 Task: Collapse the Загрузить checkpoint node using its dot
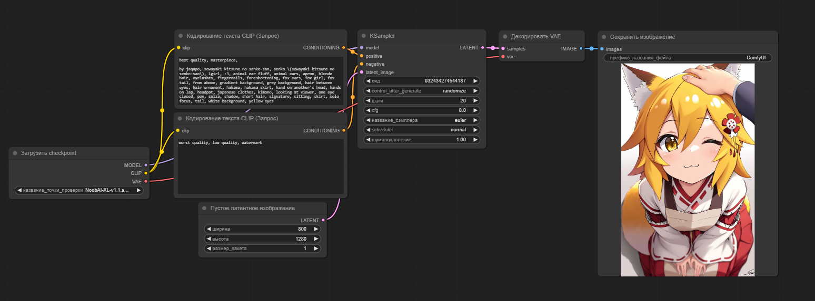pyautogui.click(x=15, y=153)
